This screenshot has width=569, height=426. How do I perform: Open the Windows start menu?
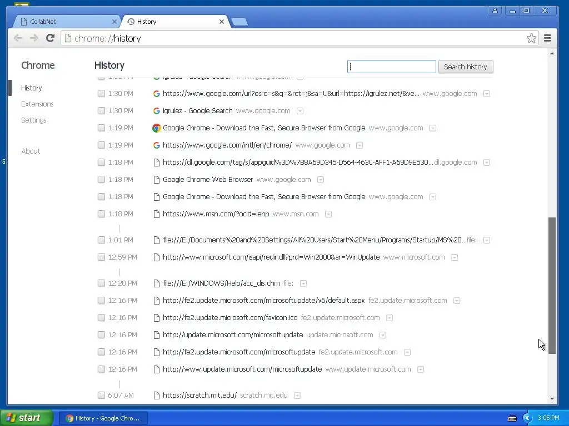click(26, 418)
